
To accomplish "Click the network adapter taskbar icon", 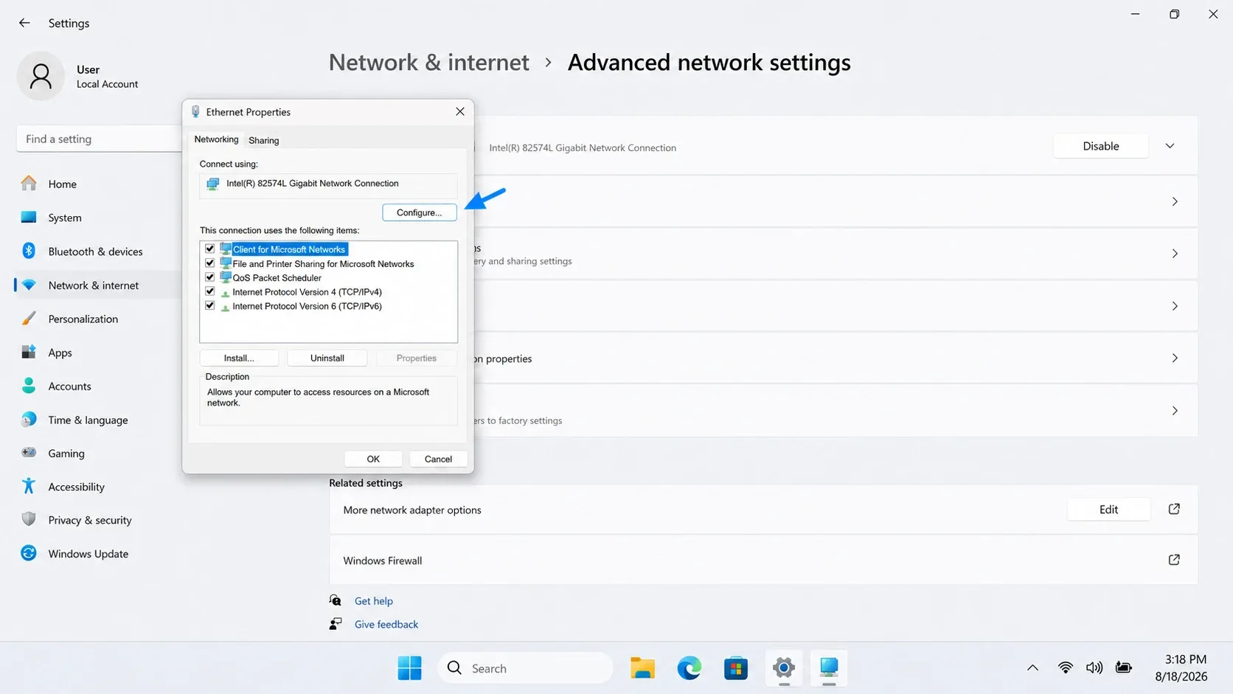I will pyautogui.click(x=829, y=668).
